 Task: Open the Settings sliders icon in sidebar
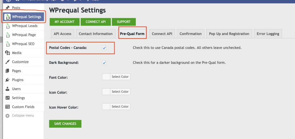[x=7, y=98]
